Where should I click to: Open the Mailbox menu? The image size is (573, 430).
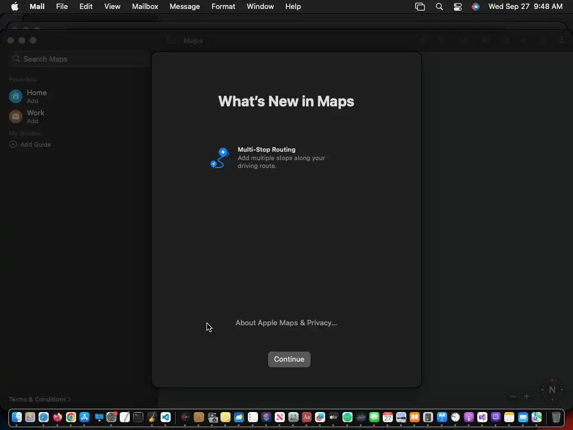click(x=145, y=6)
